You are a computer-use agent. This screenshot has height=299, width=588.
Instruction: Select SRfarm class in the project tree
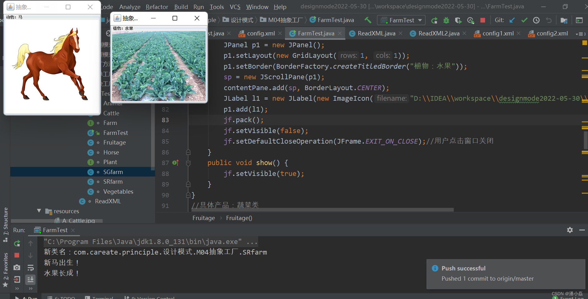pyautogui.click(x=113, y=182)
